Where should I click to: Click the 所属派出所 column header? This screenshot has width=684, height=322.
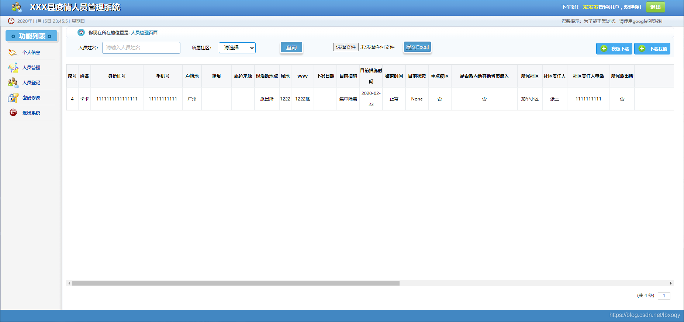click(x=622, y=76)
